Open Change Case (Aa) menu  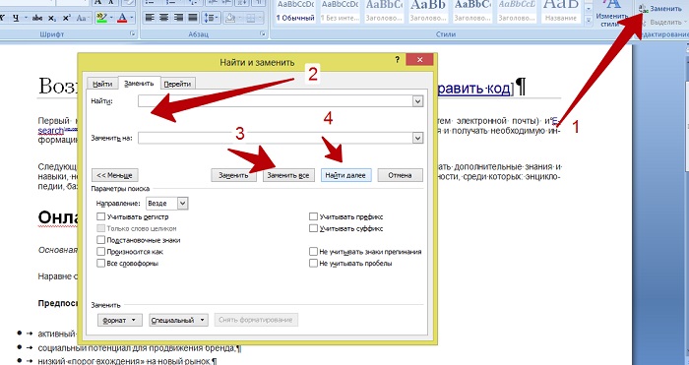82,18
